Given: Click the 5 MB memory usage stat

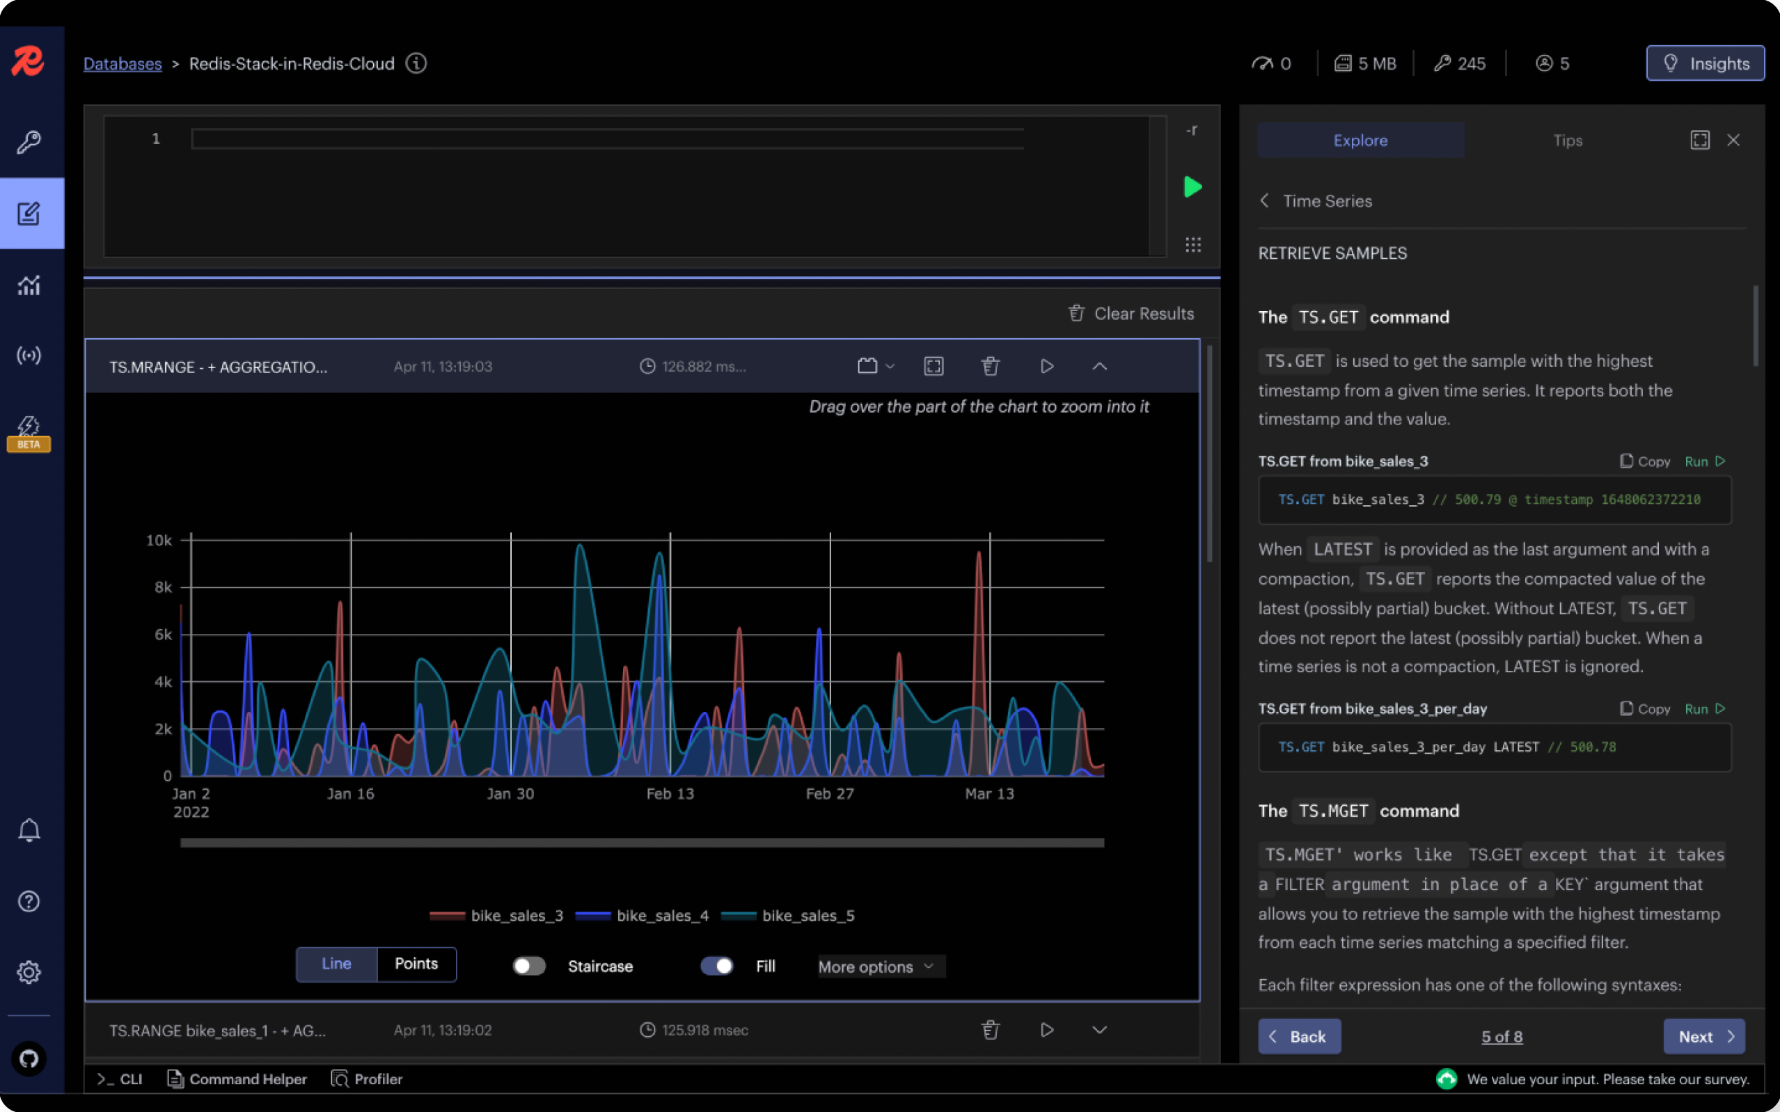Looking at the screenshot, I should (x=1365, y=63).
